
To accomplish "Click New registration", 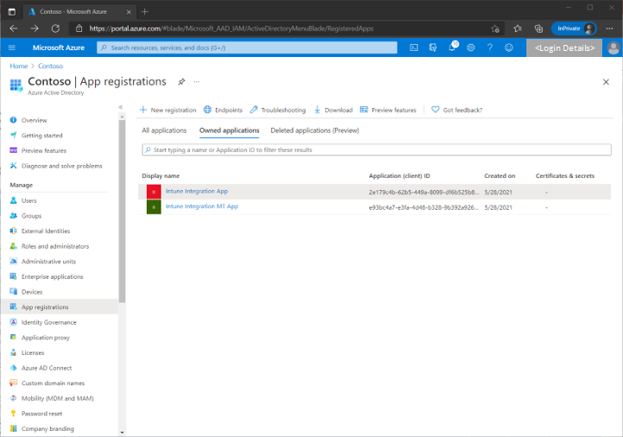I will [168, 111].
